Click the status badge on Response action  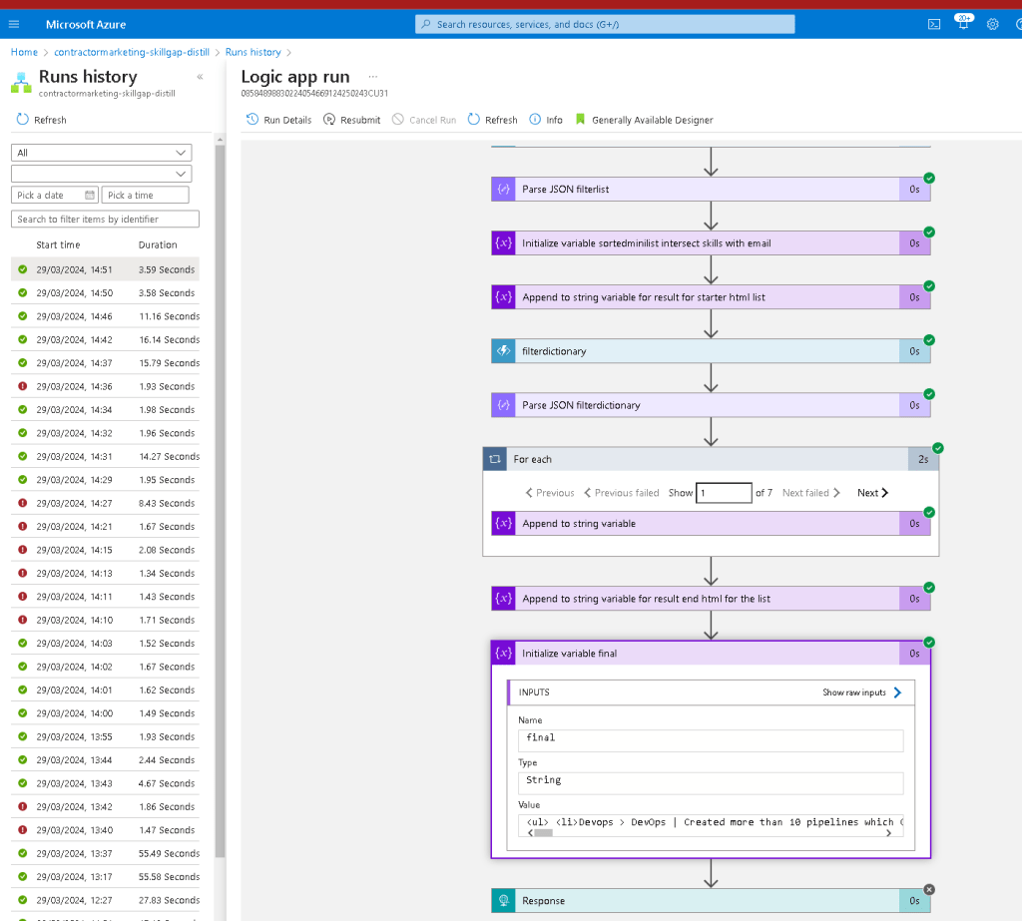coord(929,890)
